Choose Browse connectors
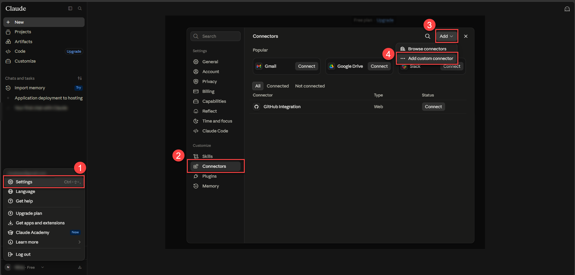Screen dimensions: 575x275 [x=427, y=49]
